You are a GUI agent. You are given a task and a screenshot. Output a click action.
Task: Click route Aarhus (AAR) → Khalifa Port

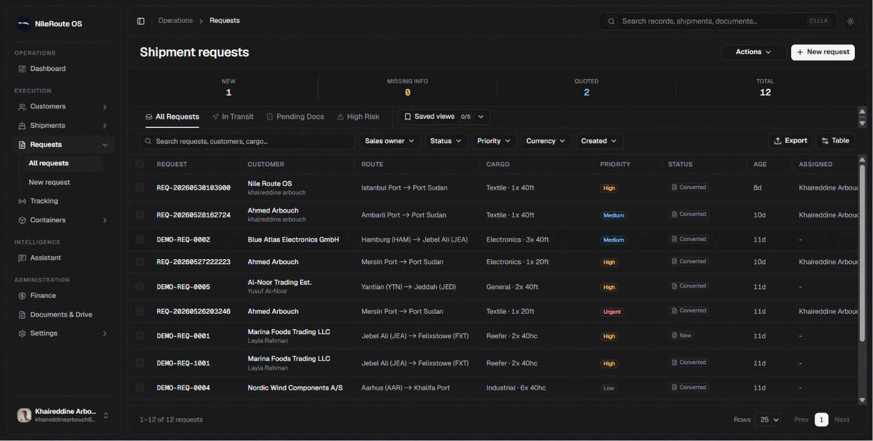tap(405, 388)
